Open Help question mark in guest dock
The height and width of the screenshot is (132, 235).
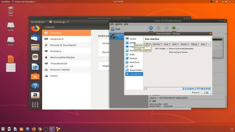(x=35, y=86)
